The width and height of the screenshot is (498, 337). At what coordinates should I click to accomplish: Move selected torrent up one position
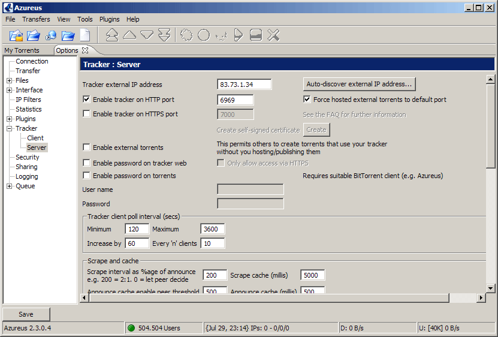[x=129, y=35]
